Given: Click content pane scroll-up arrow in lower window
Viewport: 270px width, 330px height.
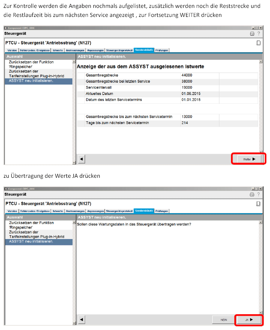Looking at the screenshot, I should tap(261, 223).
